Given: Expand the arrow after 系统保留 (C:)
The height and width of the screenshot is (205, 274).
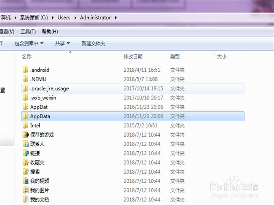Looking at the screenshot, I should tap(53, 18).
